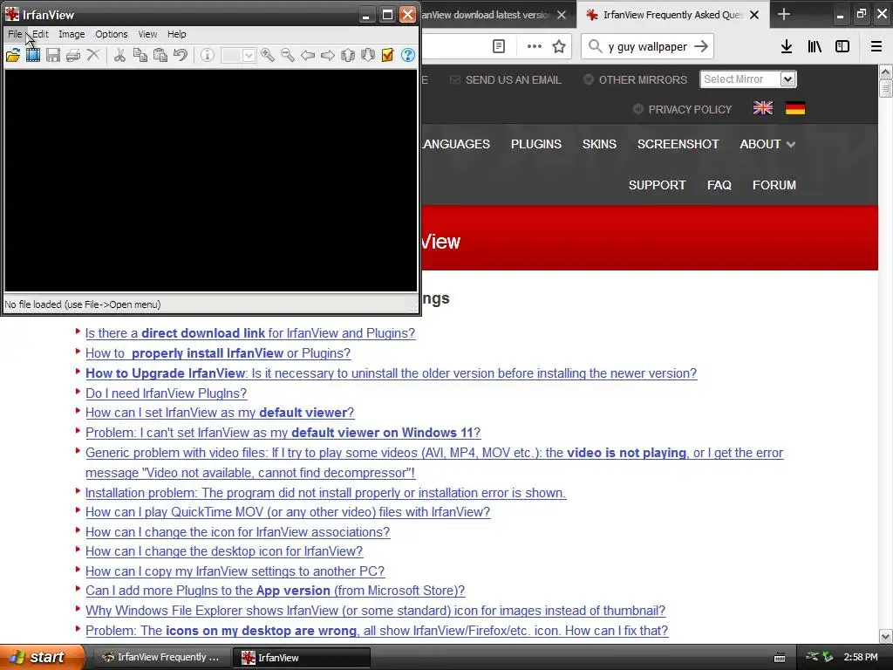Click the Paste clipboard icon

(x=160, y=55)
